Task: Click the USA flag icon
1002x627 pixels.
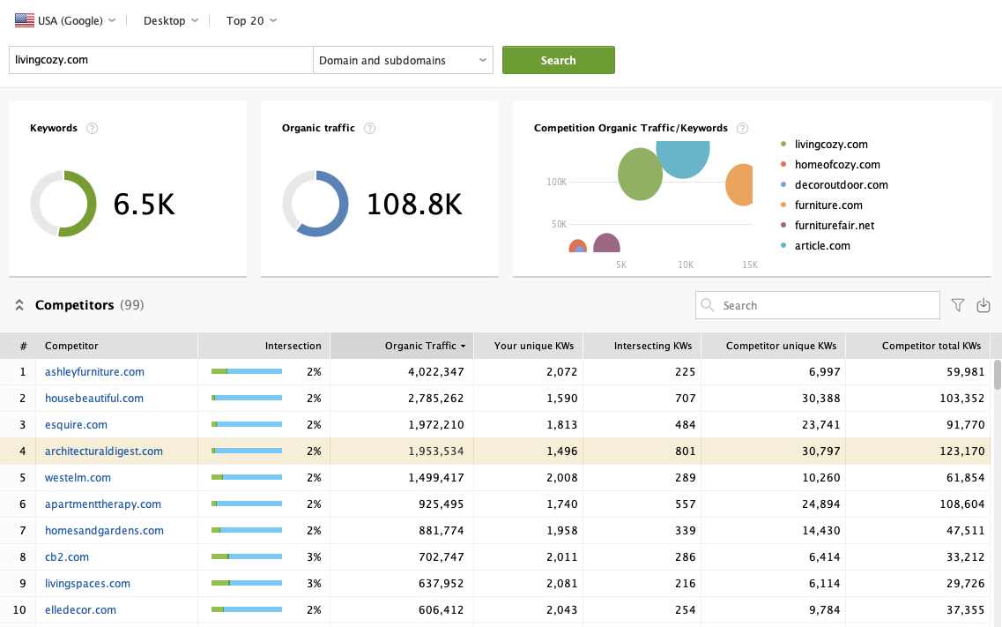Action: coord(25,20)
